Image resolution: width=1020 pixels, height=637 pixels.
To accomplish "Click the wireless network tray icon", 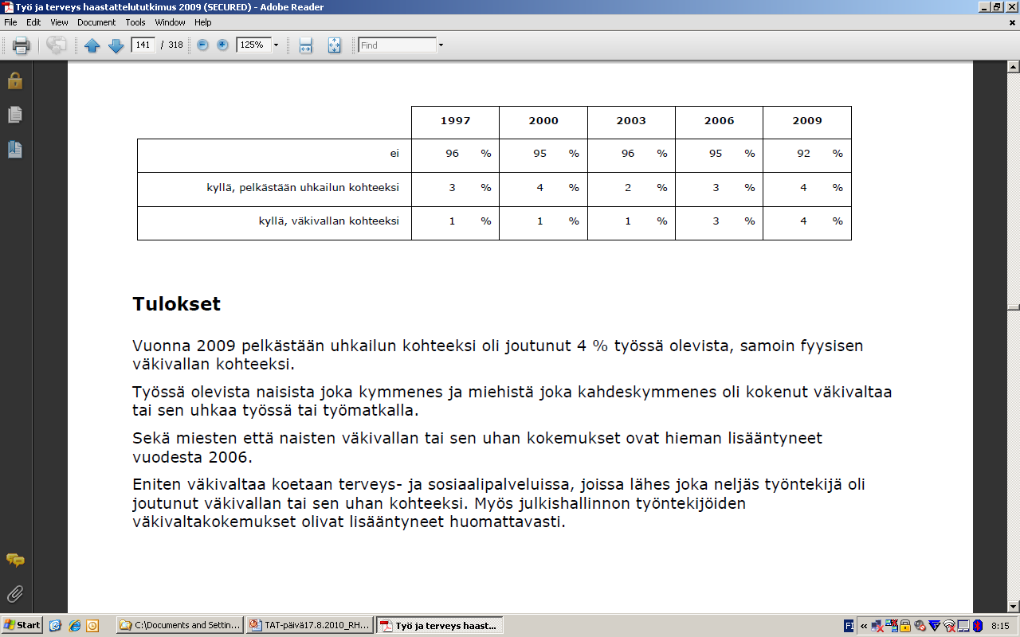I will coord(949,625).
